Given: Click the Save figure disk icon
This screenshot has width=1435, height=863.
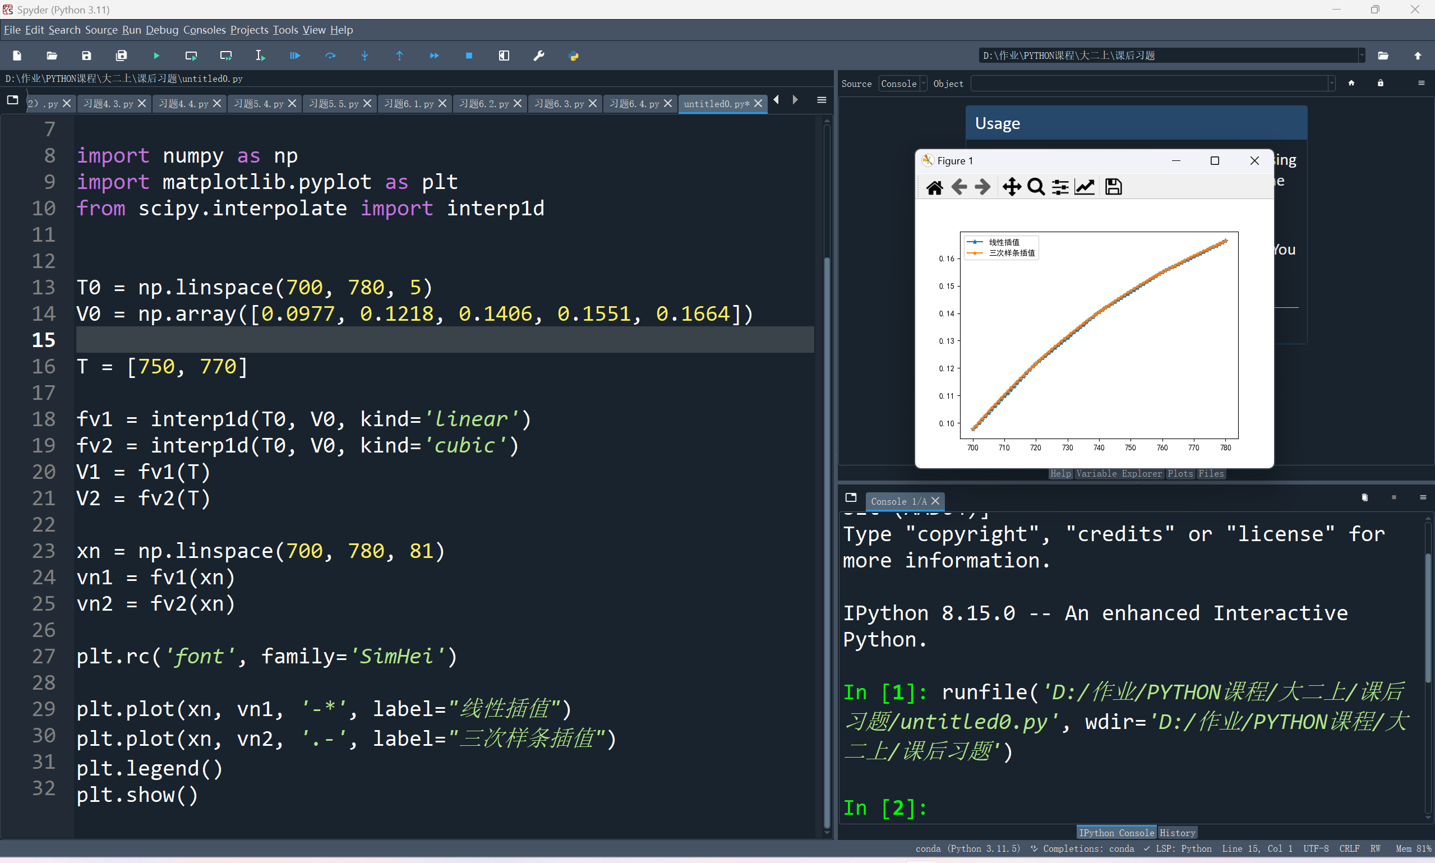Looking at the screenshot, I should (x=1113, y=187).
